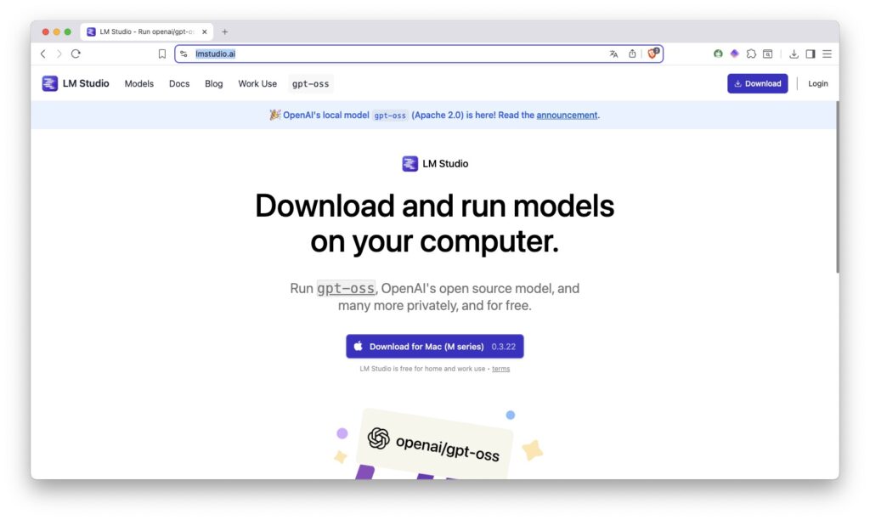The height and width of the screenshot is (520, 870).
Task: Open the Work Use nav item
Action: 257,84
